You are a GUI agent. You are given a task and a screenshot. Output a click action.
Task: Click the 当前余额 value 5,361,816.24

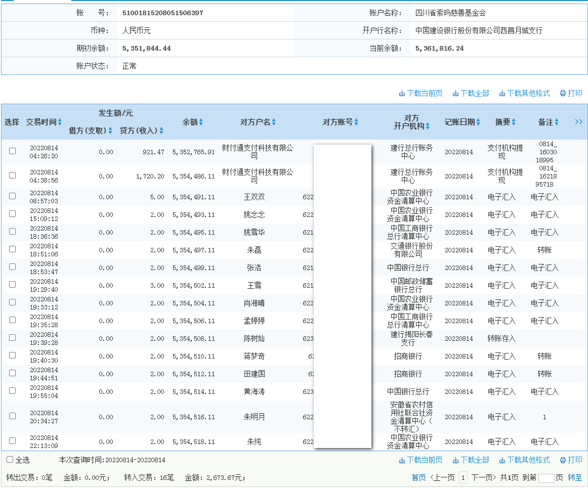[440, 49]
